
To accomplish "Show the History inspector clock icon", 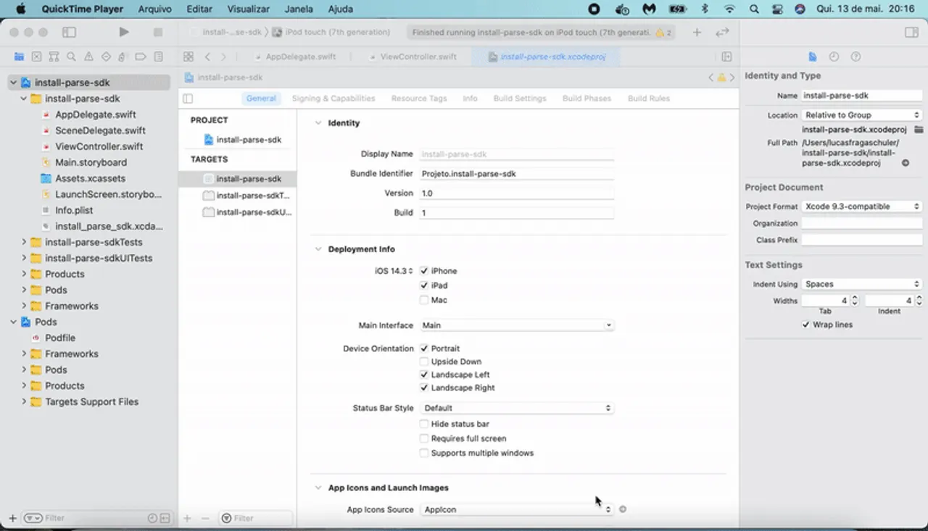I will pos(834,57).
